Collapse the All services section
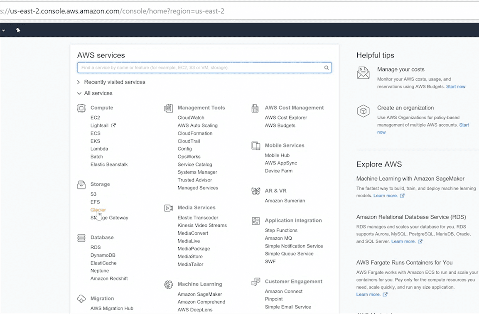The image size is (479, 314). tap(98, 93)
